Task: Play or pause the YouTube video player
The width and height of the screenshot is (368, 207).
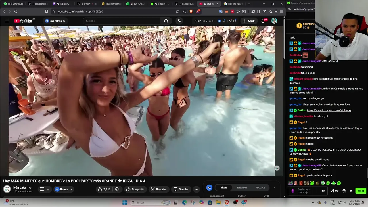Action: pyautogui.click(x=141, y=101)
